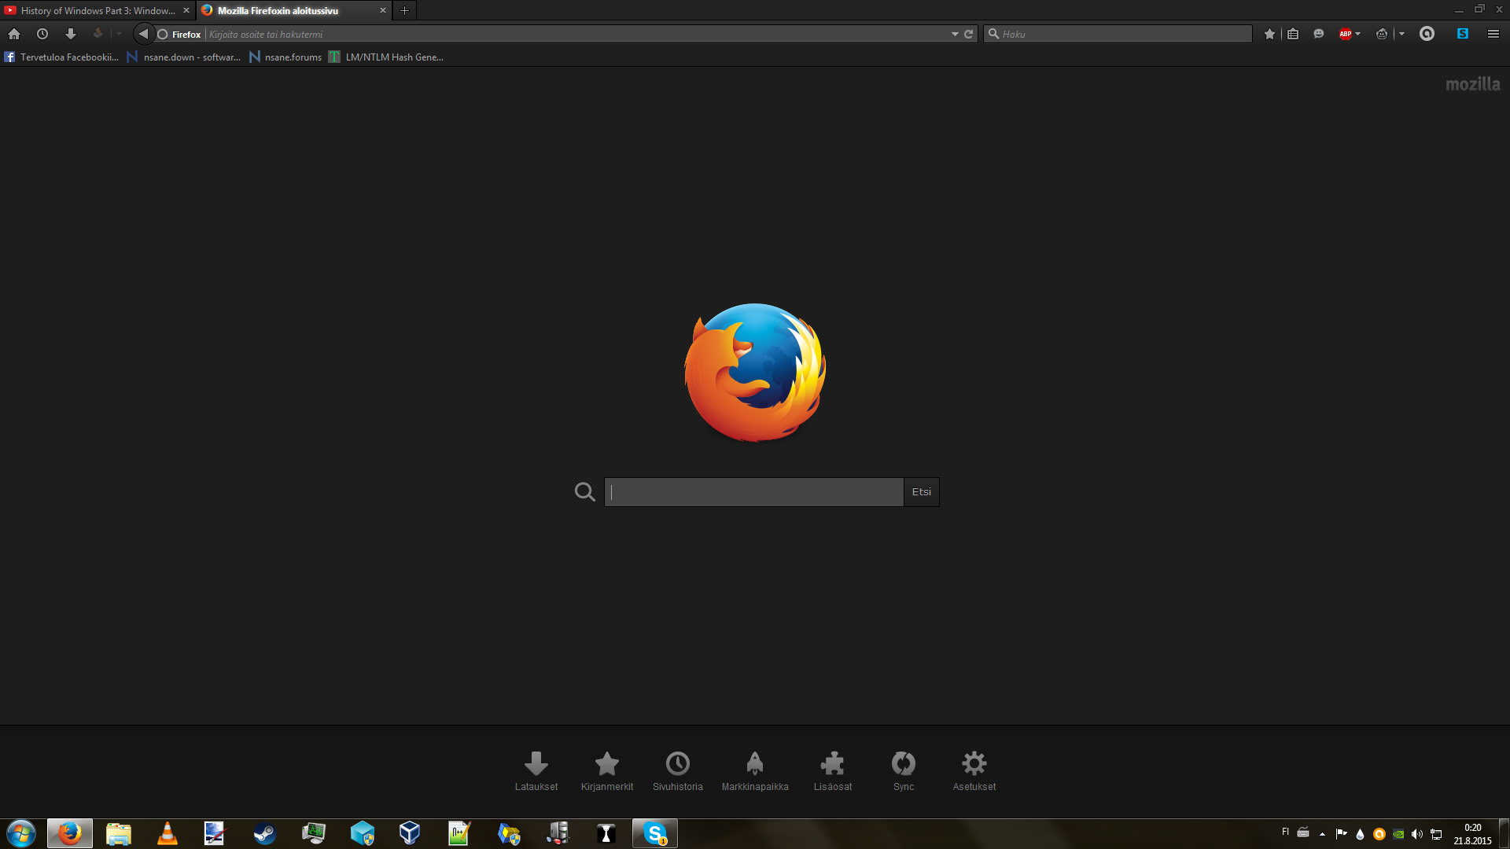Close the History of Windows tab
This screenshot has height=849, width=1510.
tap(186, 10)
